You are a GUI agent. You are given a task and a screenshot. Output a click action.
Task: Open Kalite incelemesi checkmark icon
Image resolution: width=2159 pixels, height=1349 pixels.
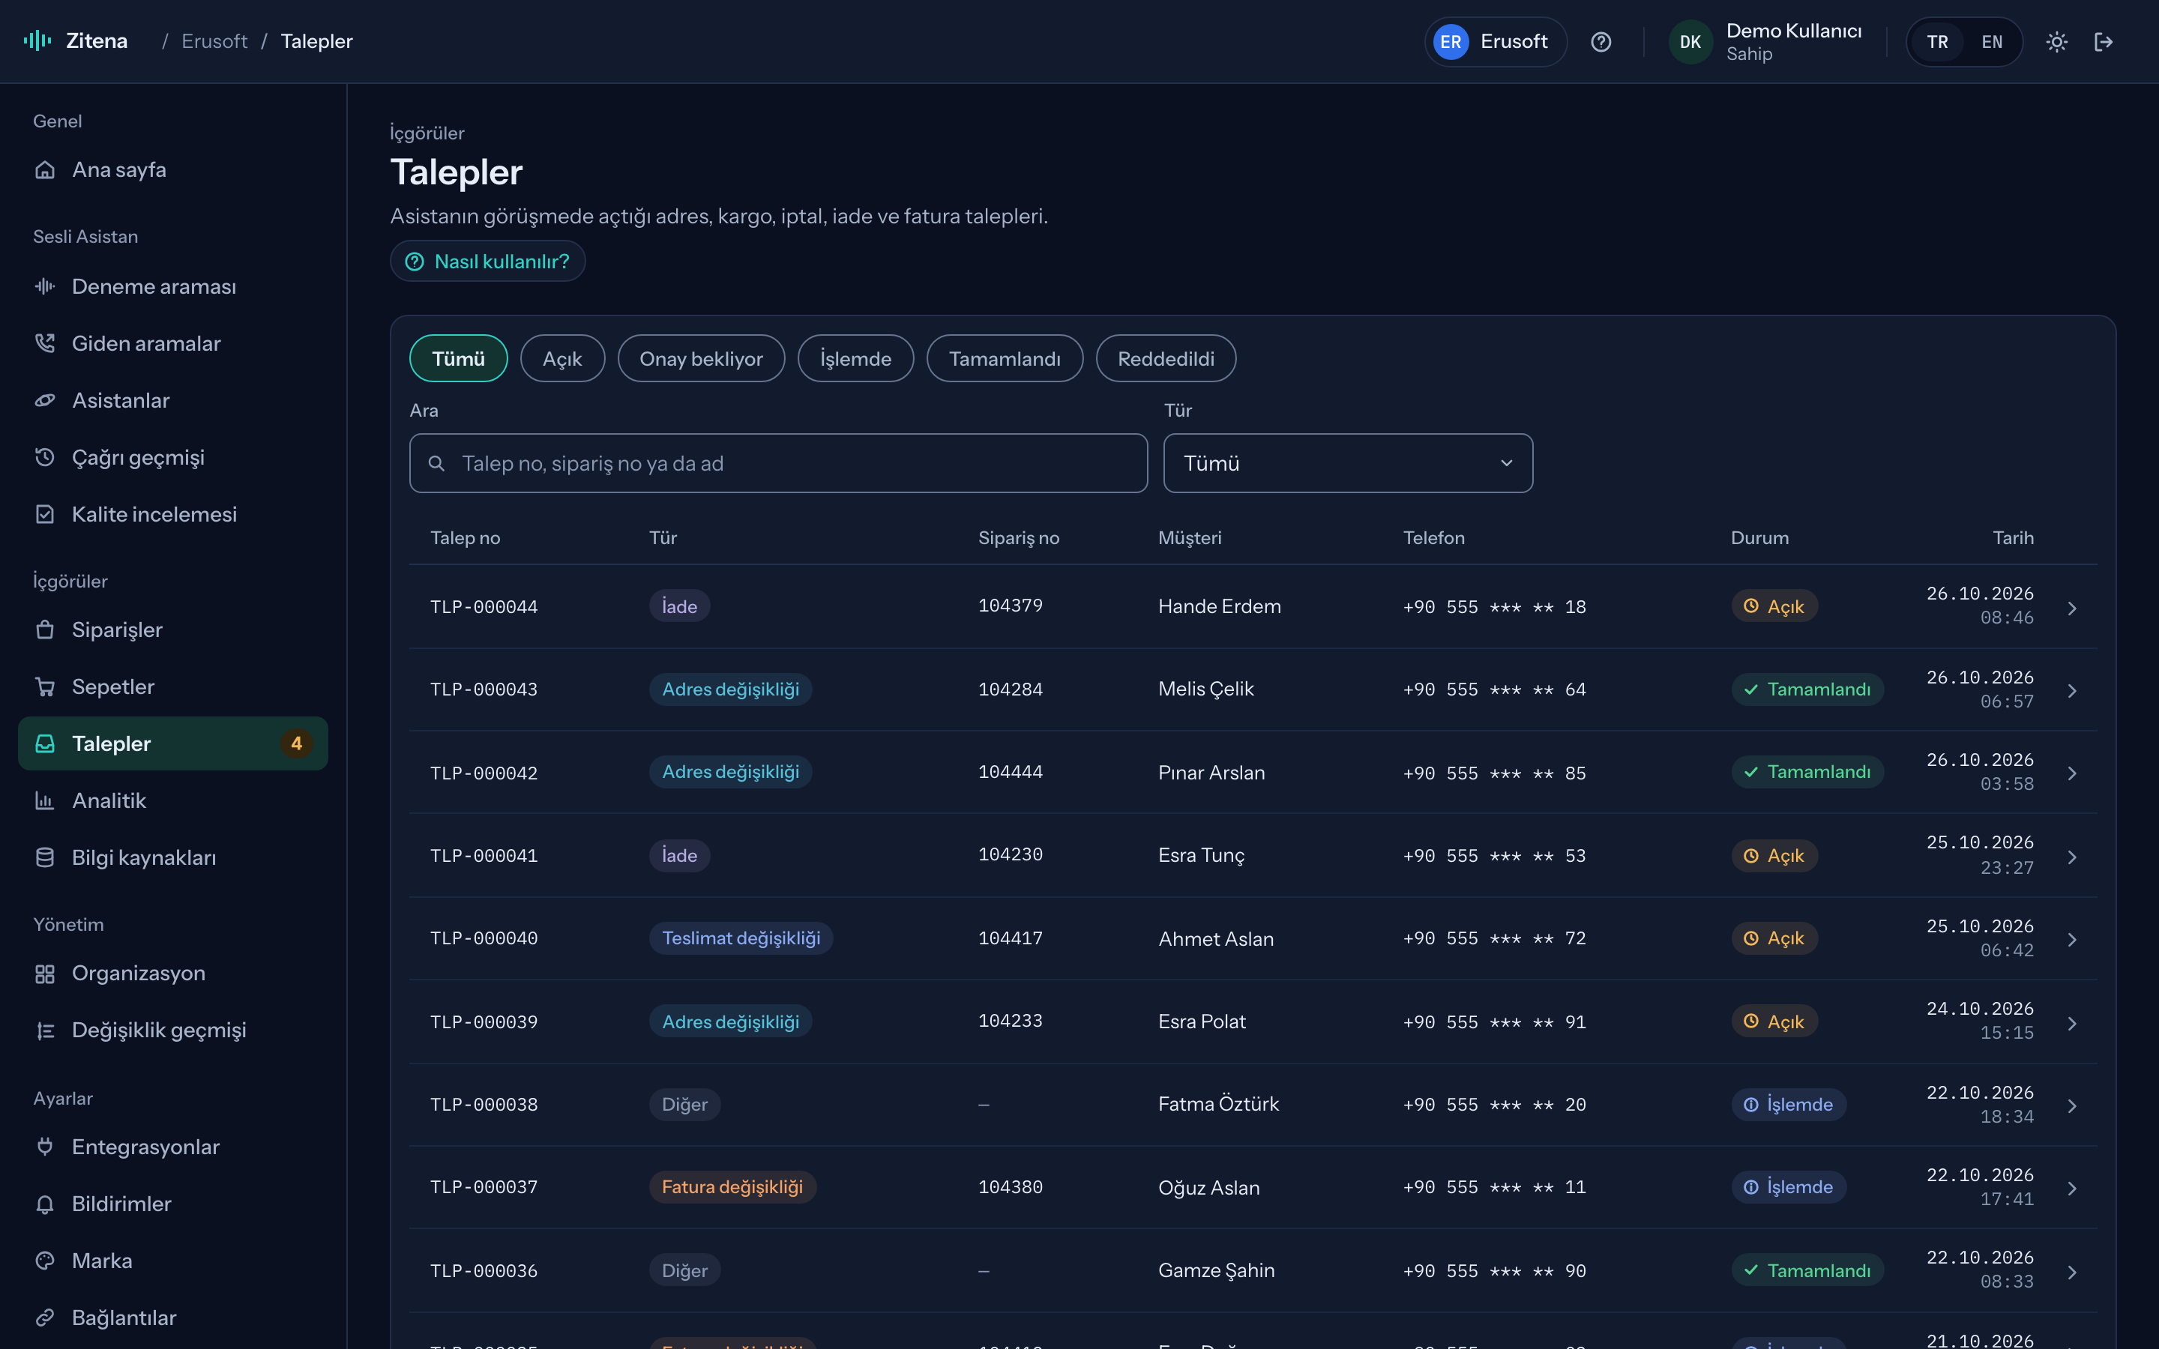[x=45, y=514]
